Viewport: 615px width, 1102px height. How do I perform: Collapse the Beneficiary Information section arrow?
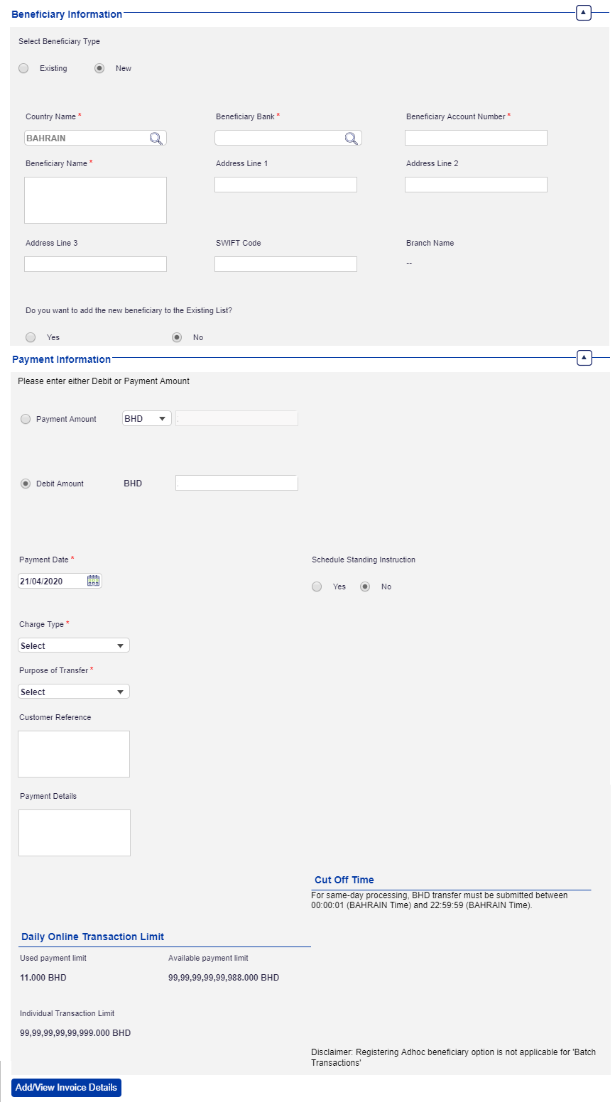[583, 13]
